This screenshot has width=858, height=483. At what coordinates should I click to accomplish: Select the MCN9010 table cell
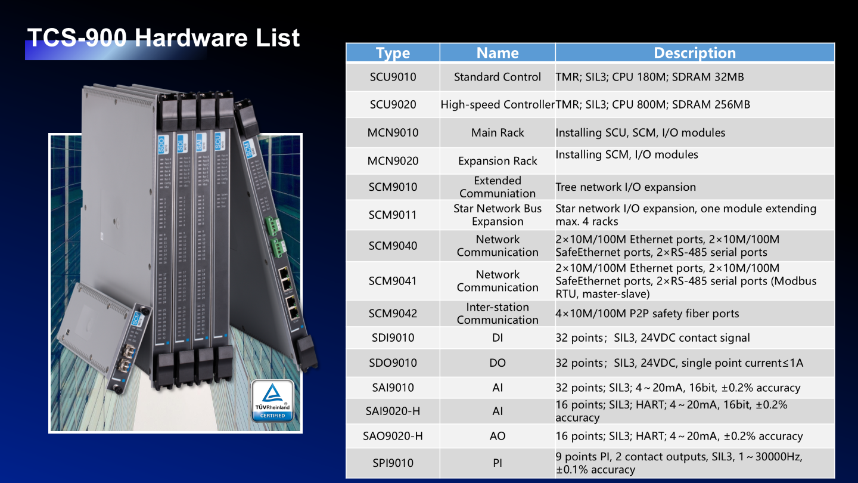393,132
